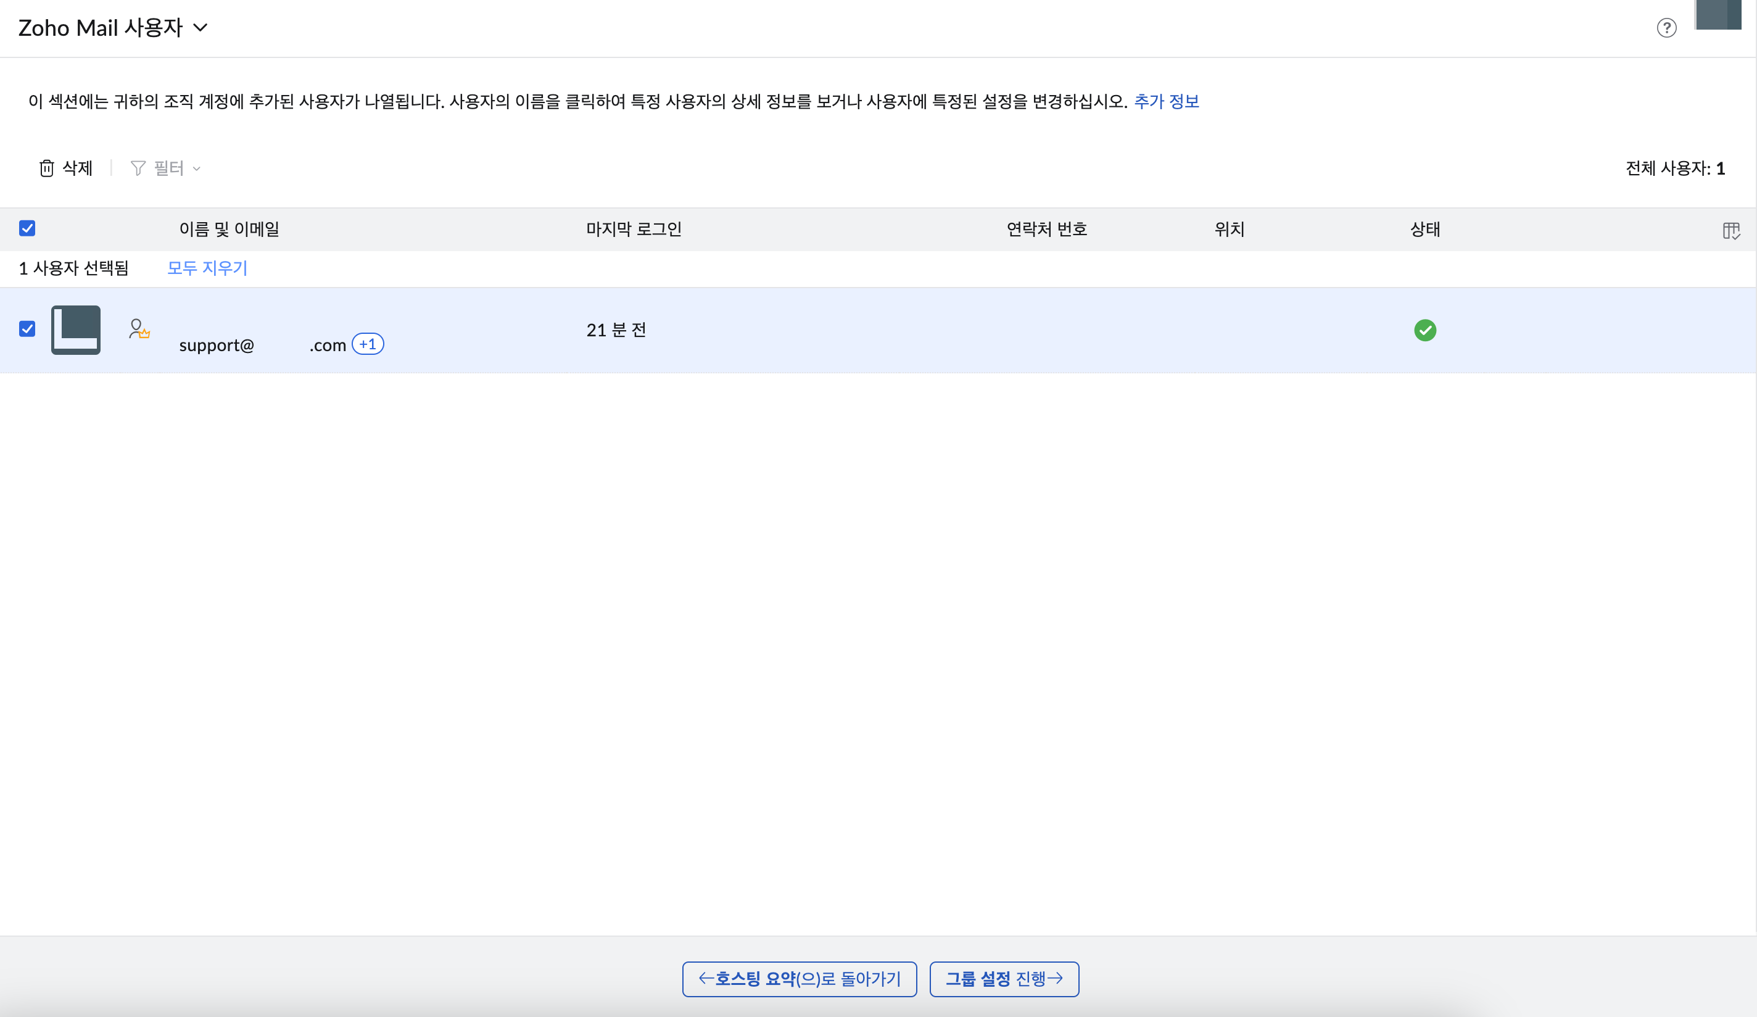
Task: Open the profile picture at top right
Action: [1718, 14]
